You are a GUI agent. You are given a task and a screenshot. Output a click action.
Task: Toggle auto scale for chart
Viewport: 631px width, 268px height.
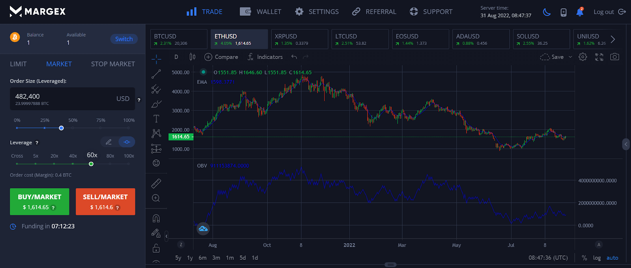[612, 258]
